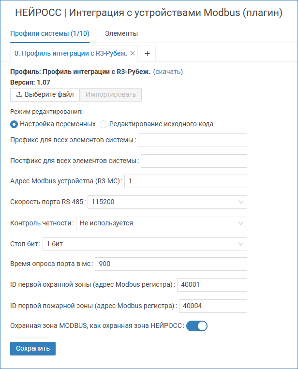Toggle Охранная зона MODBUS switch
Image resolution: width=298 pixels, height=369 pixels.
[x=196, y=326]
